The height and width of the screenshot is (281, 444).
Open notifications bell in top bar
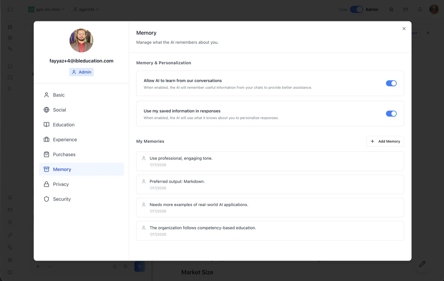[420, 9]
